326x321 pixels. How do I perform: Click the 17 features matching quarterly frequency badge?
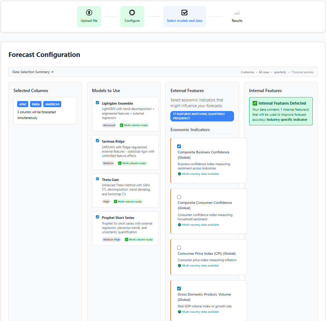tap(202, 116)
